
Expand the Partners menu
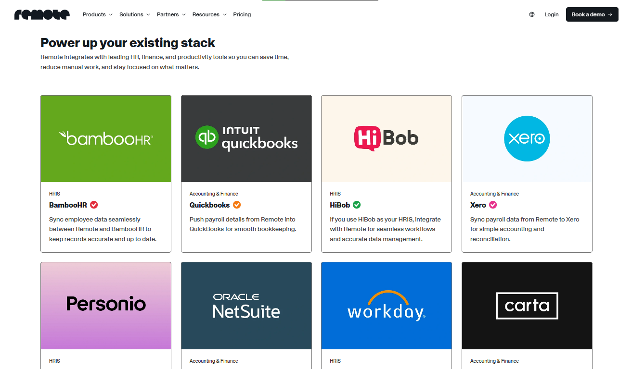click(171, 14)
